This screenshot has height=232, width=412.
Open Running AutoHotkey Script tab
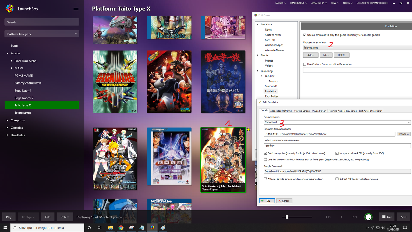coord(343,111)
